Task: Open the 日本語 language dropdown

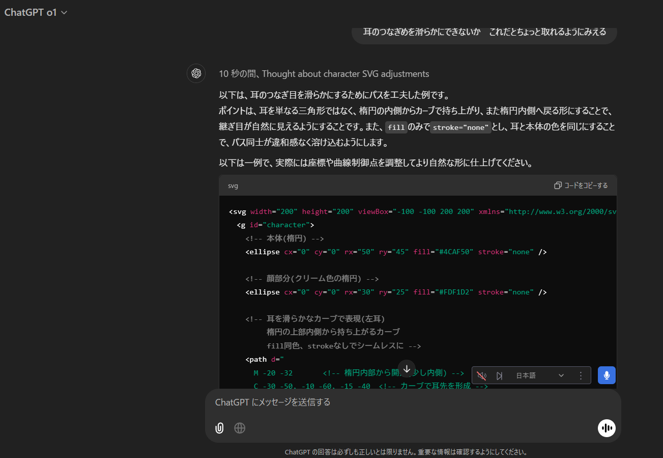Action: 540,375
